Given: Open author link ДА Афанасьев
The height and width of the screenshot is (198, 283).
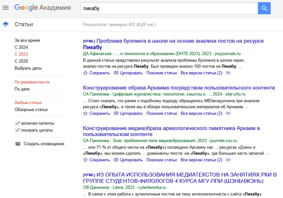Looking at the screenshot, I should pyautogui.click(x=97, y=54).
